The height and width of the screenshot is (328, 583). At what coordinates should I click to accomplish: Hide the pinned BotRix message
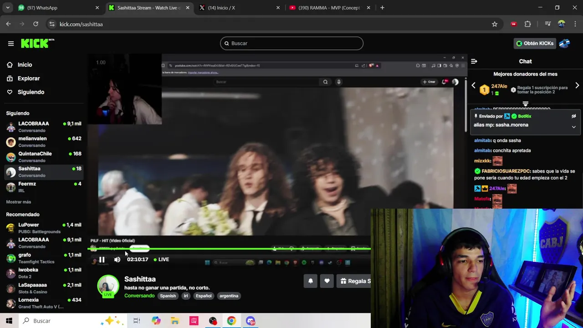point(574,116)
